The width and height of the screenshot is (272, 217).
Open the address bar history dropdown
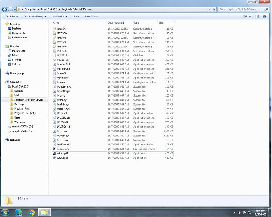tap(209, 9)
